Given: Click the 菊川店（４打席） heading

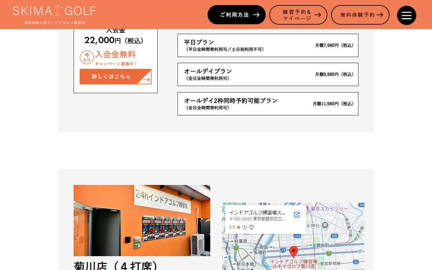Looking at the screenshot, I should [x=116, y=266].
